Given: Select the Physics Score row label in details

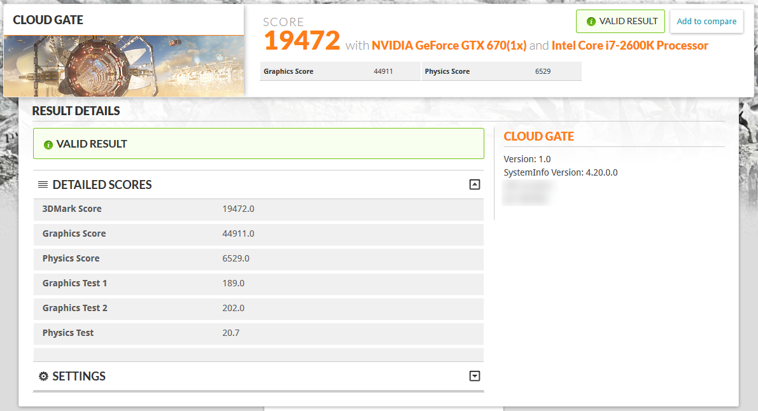Looking at the screenshot, I should coord(71,258).
